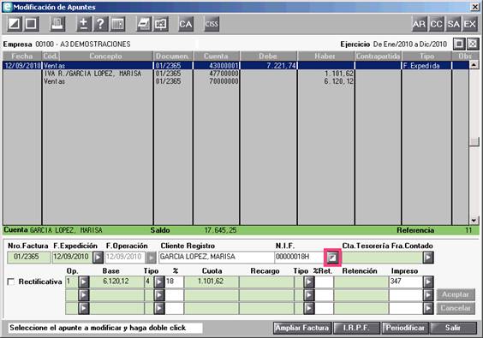The width and height of the screenshot is (483, 338).
Task: Click the greyed Cancelar button
Action: point(456,308)
